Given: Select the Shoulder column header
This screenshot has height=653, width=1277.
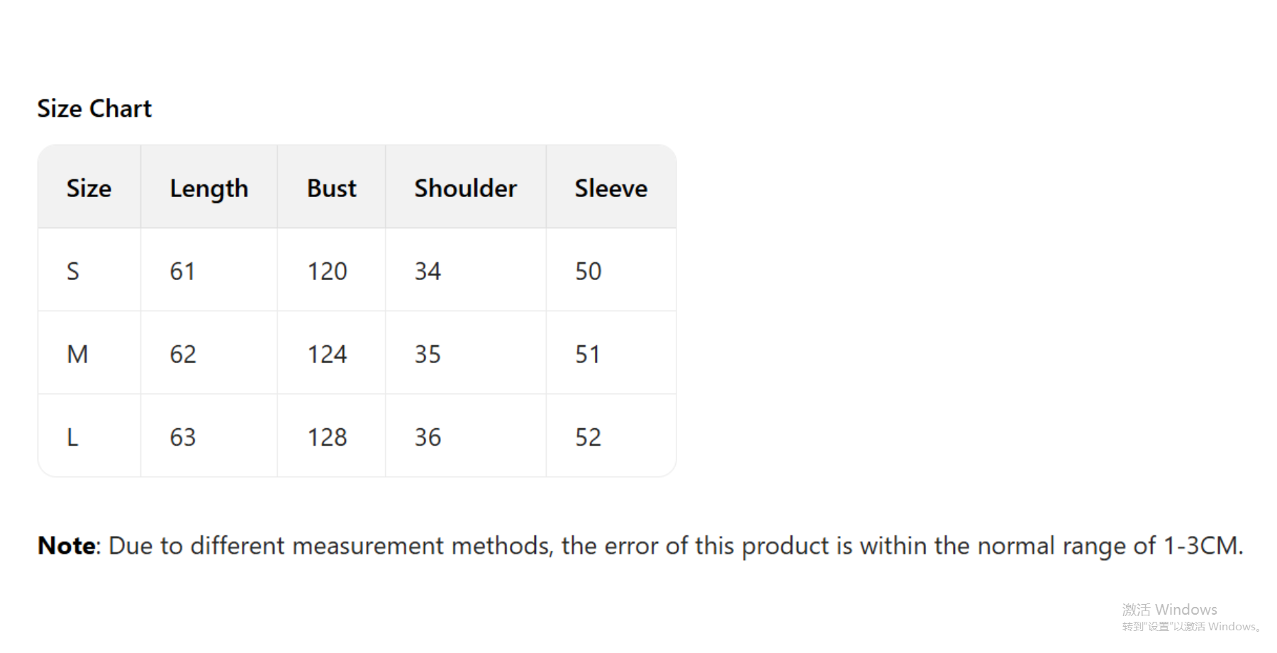Looking at the screenshot, I should (465, 188).
